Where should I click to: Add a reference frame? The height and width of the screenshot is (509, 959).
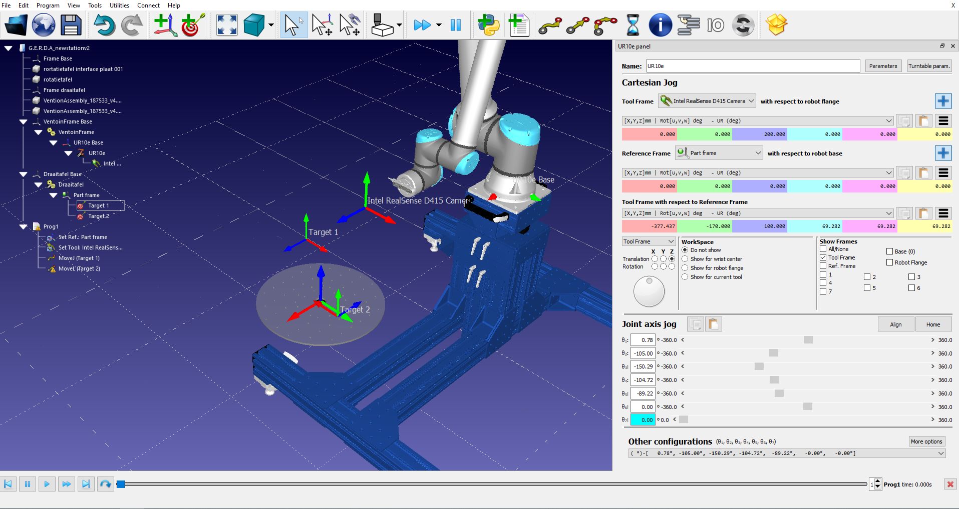click(x=165, y=24)
